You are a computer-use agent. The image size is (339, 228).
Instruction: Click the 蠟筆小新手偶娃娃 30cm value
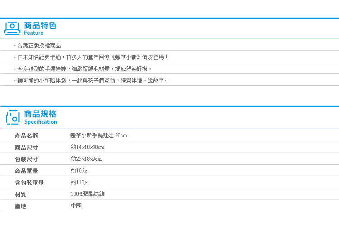pos(99,135)
